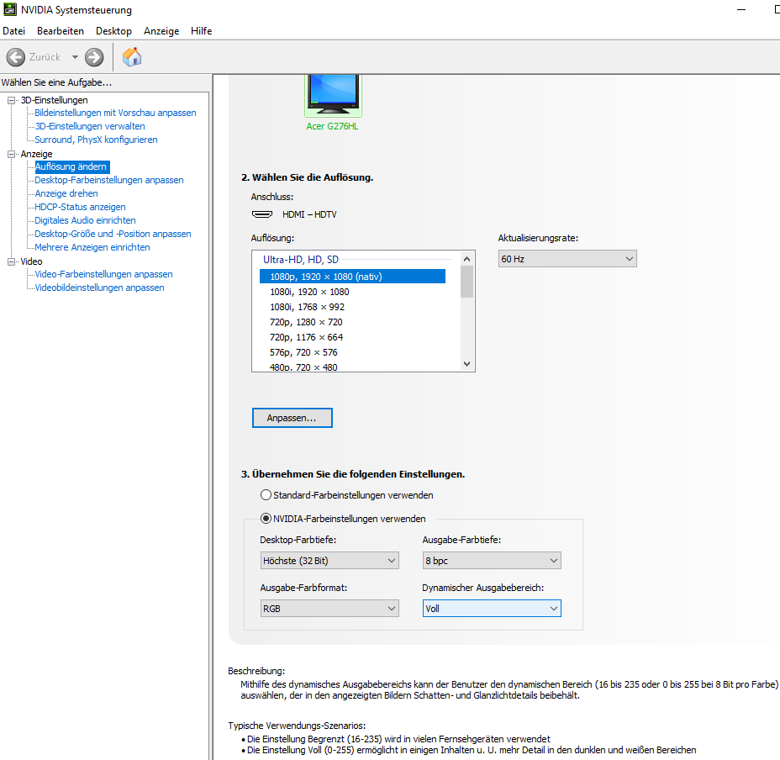Click the resolution list scroll-down arrow
The image size is (780, 760).
466,364
